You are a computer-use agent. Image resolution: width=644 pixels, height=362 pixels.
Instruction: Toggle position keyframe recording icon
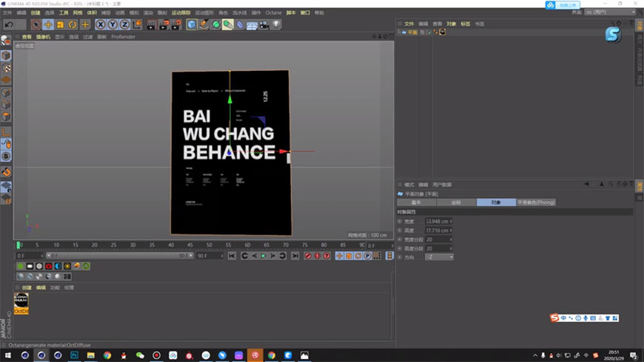point(339,256)
